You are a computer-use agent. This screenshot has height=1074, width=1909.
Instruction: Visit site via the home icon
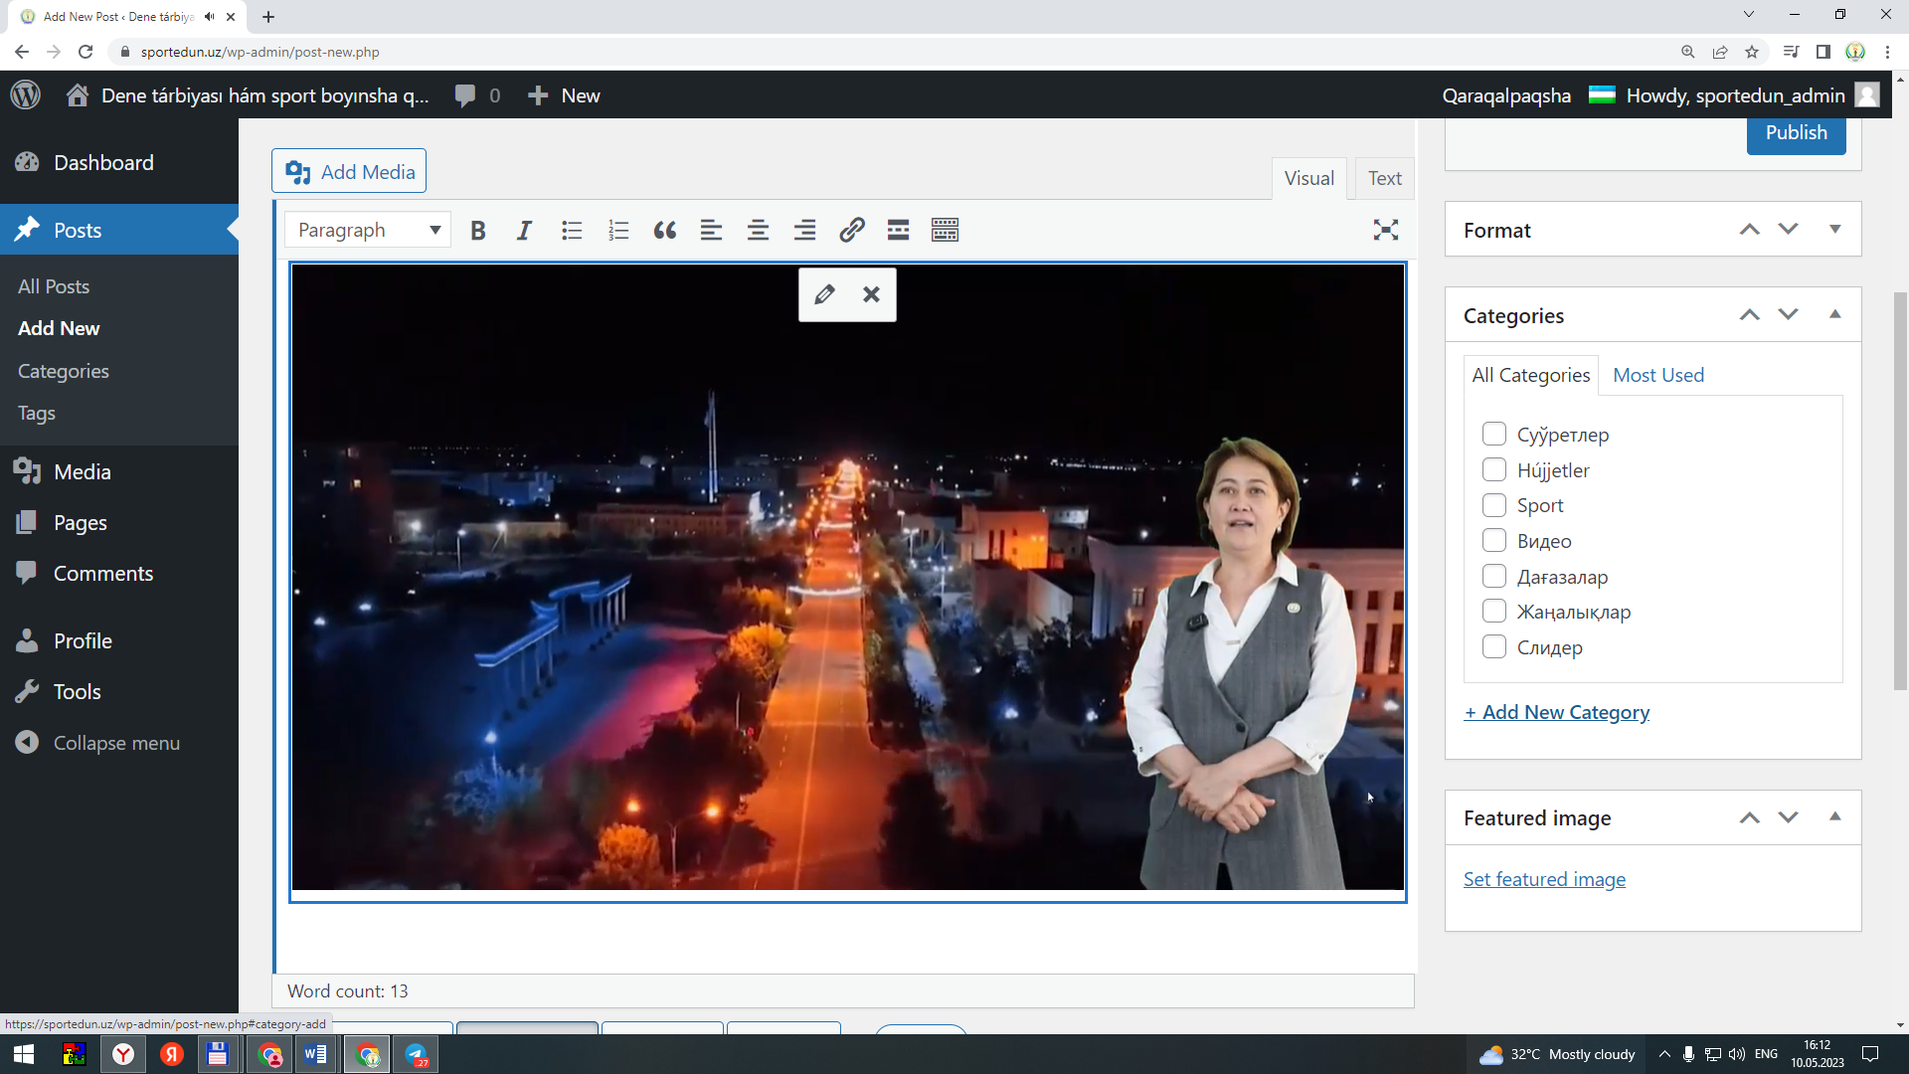pos(77,95)
